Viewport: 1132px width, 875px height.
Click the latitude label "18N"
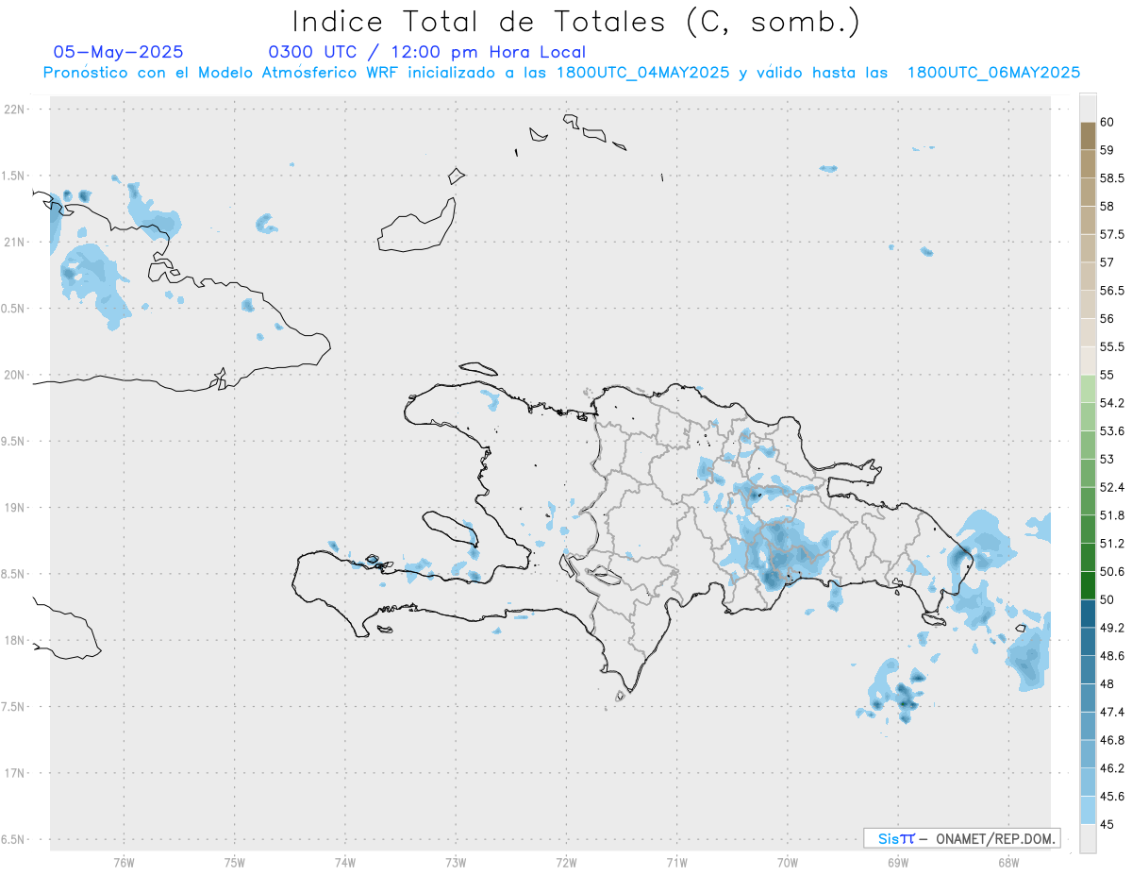[14, 641]
